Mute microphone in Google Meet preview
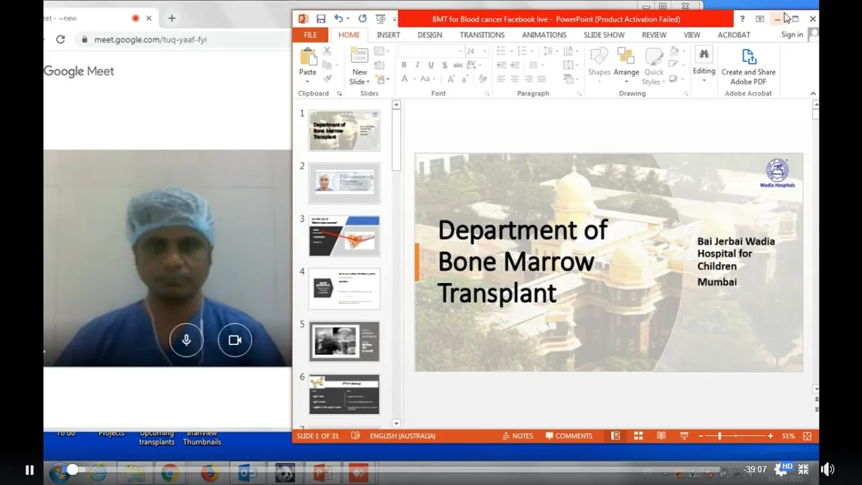Viewport: 862px width, 485px height. [x=187, y=340]
